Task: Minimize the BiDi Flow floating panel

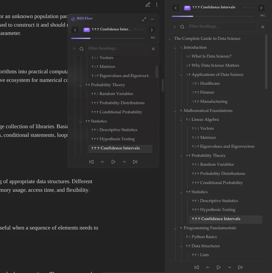Action: 152,19
